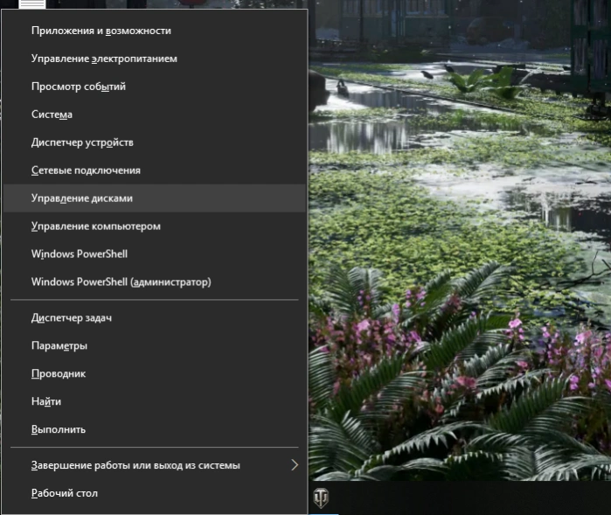The width and height of the screenshot is (611, 515).
Task: Select Управление электропитанием
Action: tap(155, 59)
